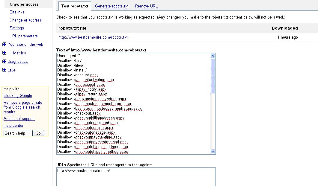Expand the '+1 Metrics' plus icon
The width and height of the screenshot is (318, 186).
pos(4,53)
